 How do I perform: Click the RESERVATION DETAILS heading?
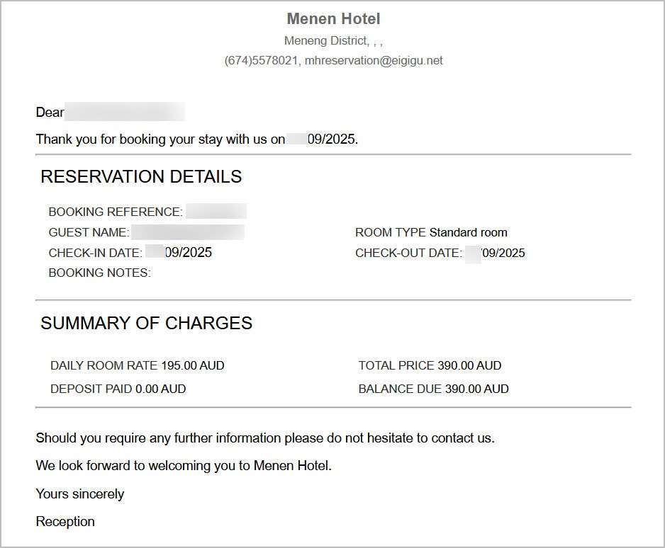(141, 177)
